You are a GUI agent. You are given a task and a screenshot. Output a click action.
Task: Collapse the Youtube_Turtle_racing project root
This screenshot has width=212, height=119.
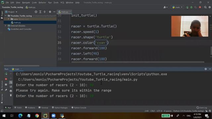(x=6, y=16)
